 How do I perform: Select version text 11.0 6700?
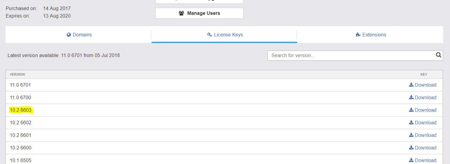point(20,98)
